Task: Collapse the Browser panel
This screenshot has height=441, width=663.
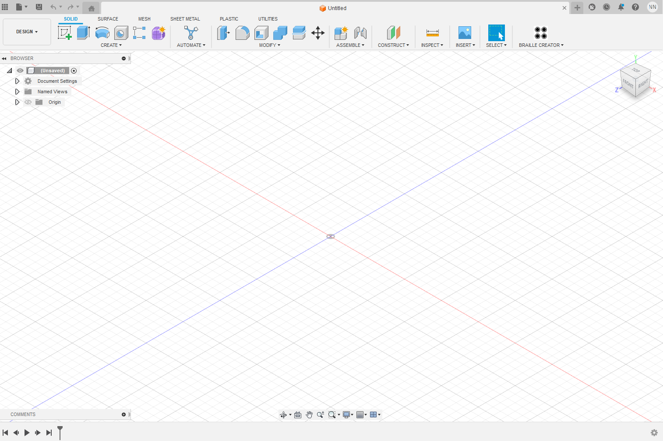Action: point(4,58)
